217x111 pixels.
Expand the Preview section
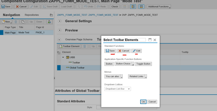tap(60, 30)
